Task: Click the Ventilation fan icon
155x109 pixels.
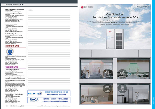Action: click(122, 73)
